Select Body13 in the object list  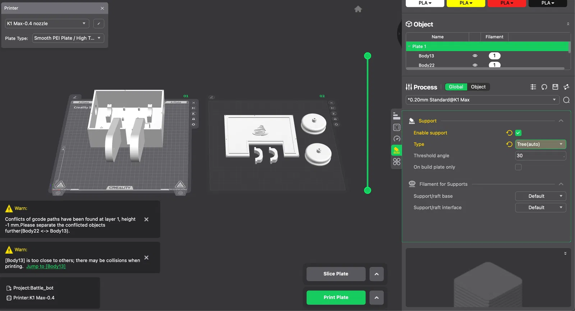click(426, 56)
